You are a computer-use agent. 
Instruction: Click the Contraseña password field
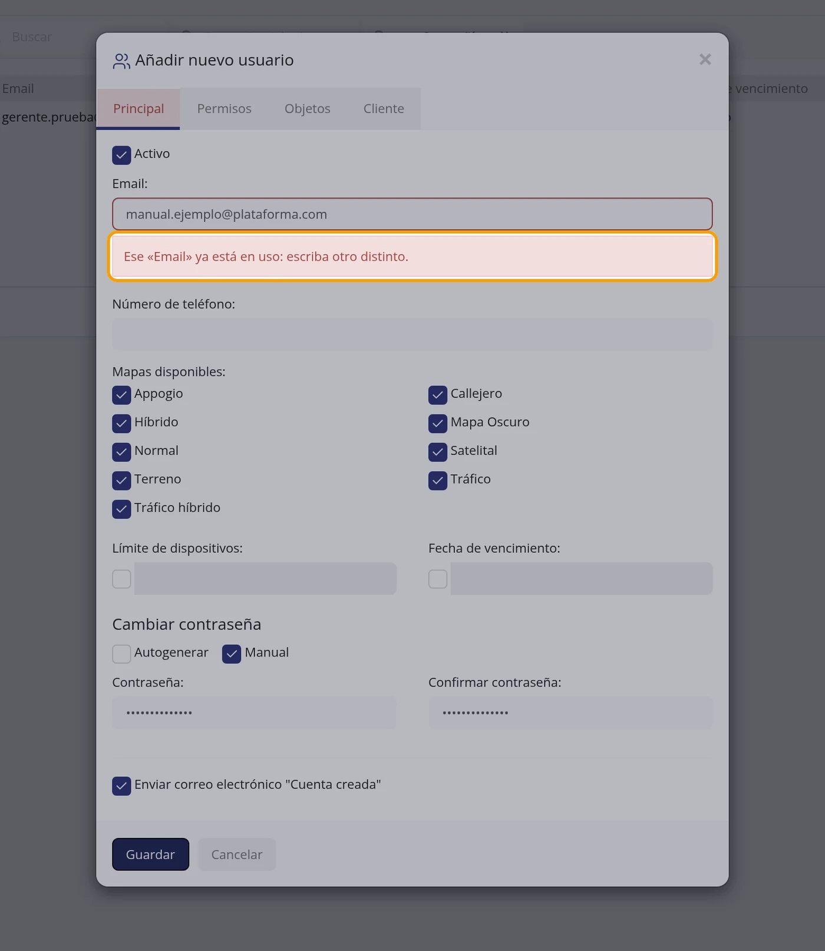254,713
